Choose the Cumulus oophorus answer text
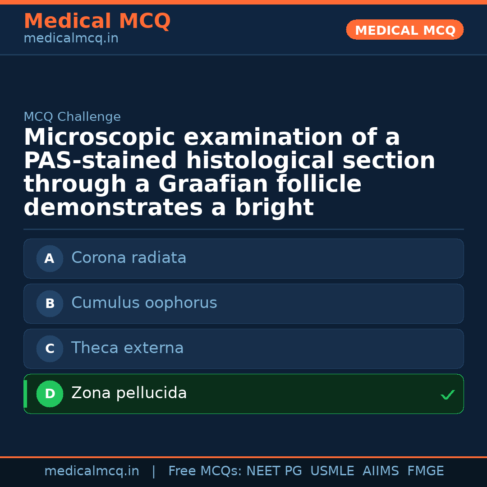The image size is (487, 487). click(x=144, y=303)
